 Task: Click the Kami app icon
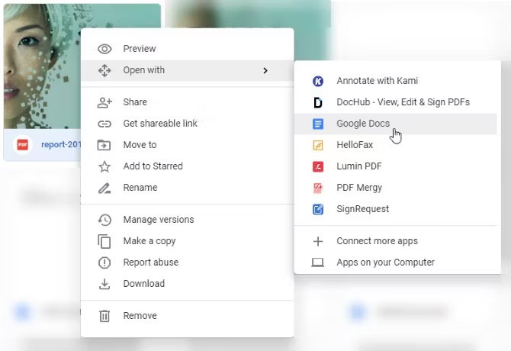coord(318,81)
